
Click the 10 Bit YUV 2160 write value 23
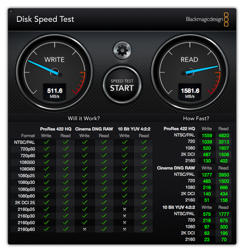pyautogui.click(x=207, y=240)
